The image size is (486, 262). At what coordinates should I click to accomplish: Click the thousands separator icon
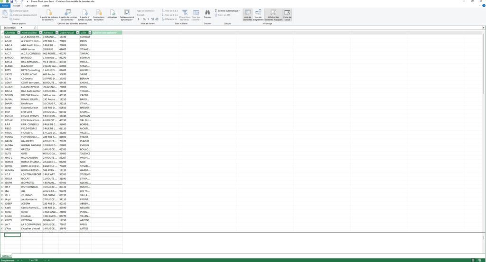pos(148,19)
